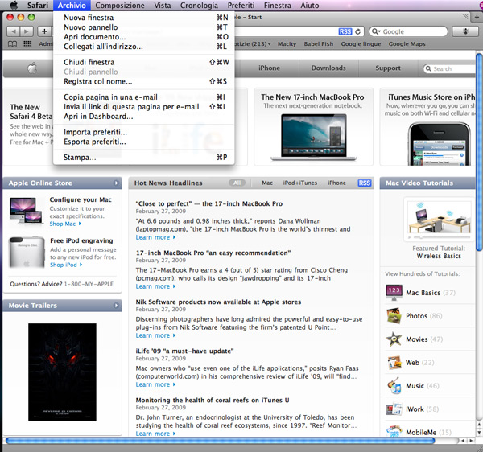Open the Downloads tab on Apple site
This screenshot has width=483, height=452.
(x=328, y=68)
